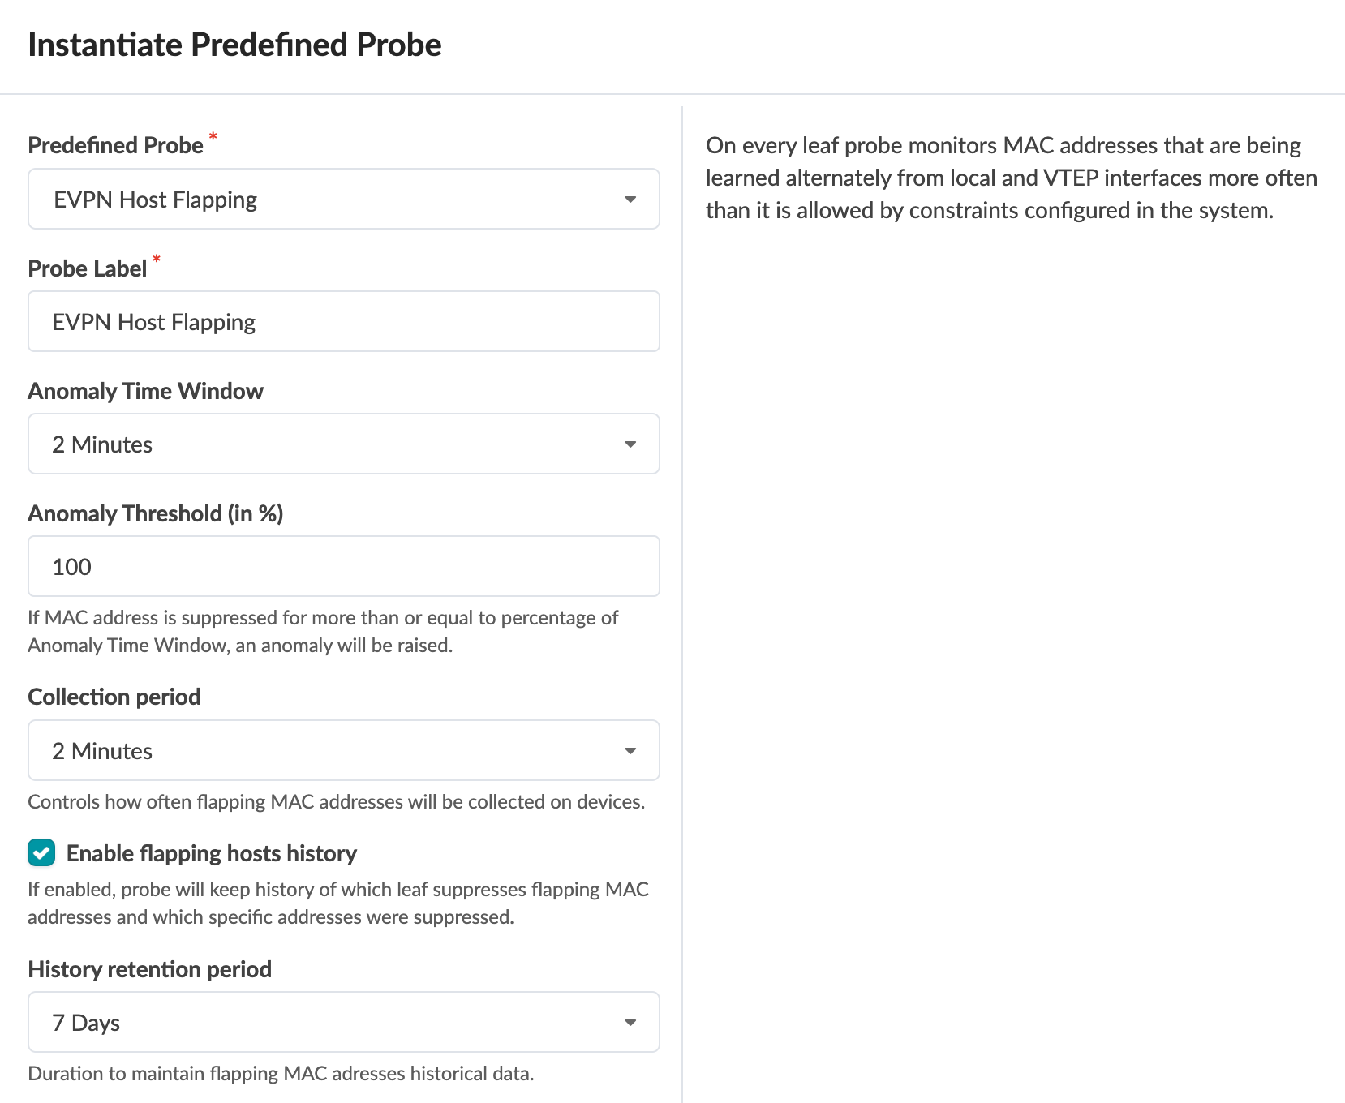Click the Anomaly Threshold help text about suppressed MAC
The image size is (1345, 1103).
[x=322, y=632]
